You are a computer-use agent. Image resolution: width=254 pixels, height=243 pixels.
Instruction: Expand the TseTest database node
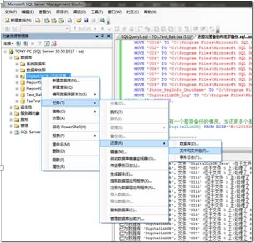pyautogui.click(x=17, y=101)
